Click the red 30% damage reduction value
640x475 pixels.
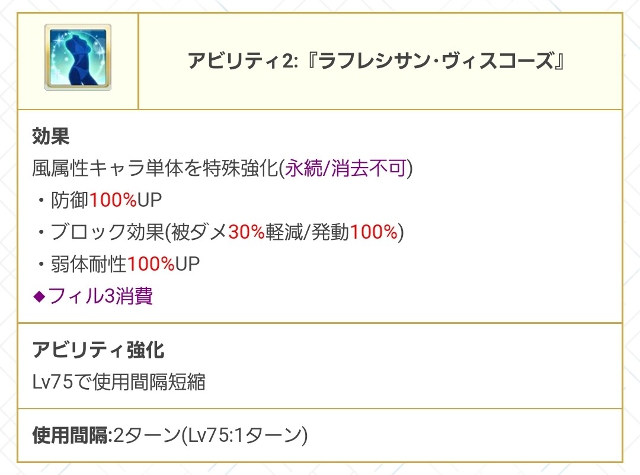coord(246,233)
